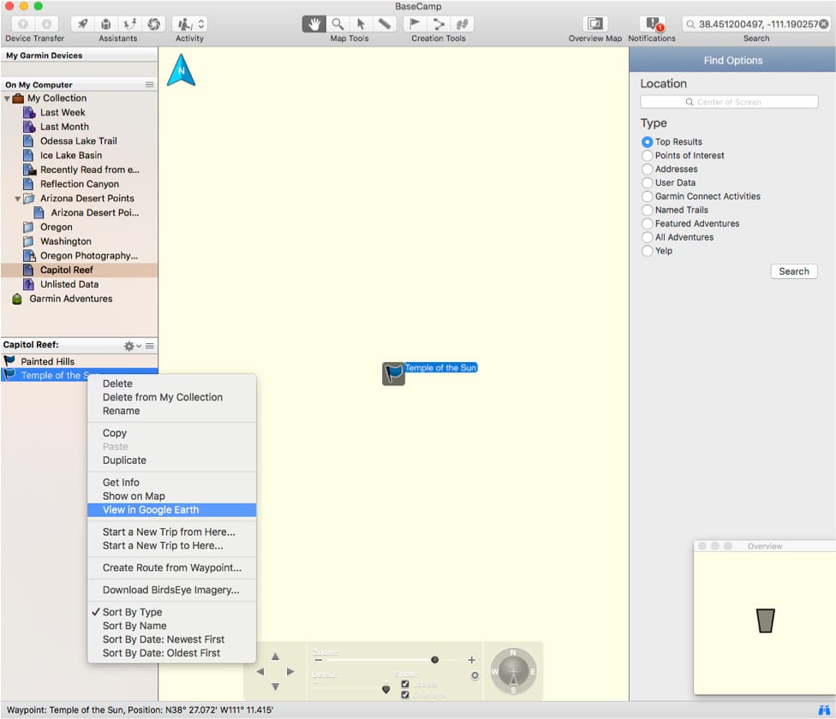Screen dimensions: 836x719
Task: Collapse the Arizona Desert Points folder
Action: click(x=19, y=199)
